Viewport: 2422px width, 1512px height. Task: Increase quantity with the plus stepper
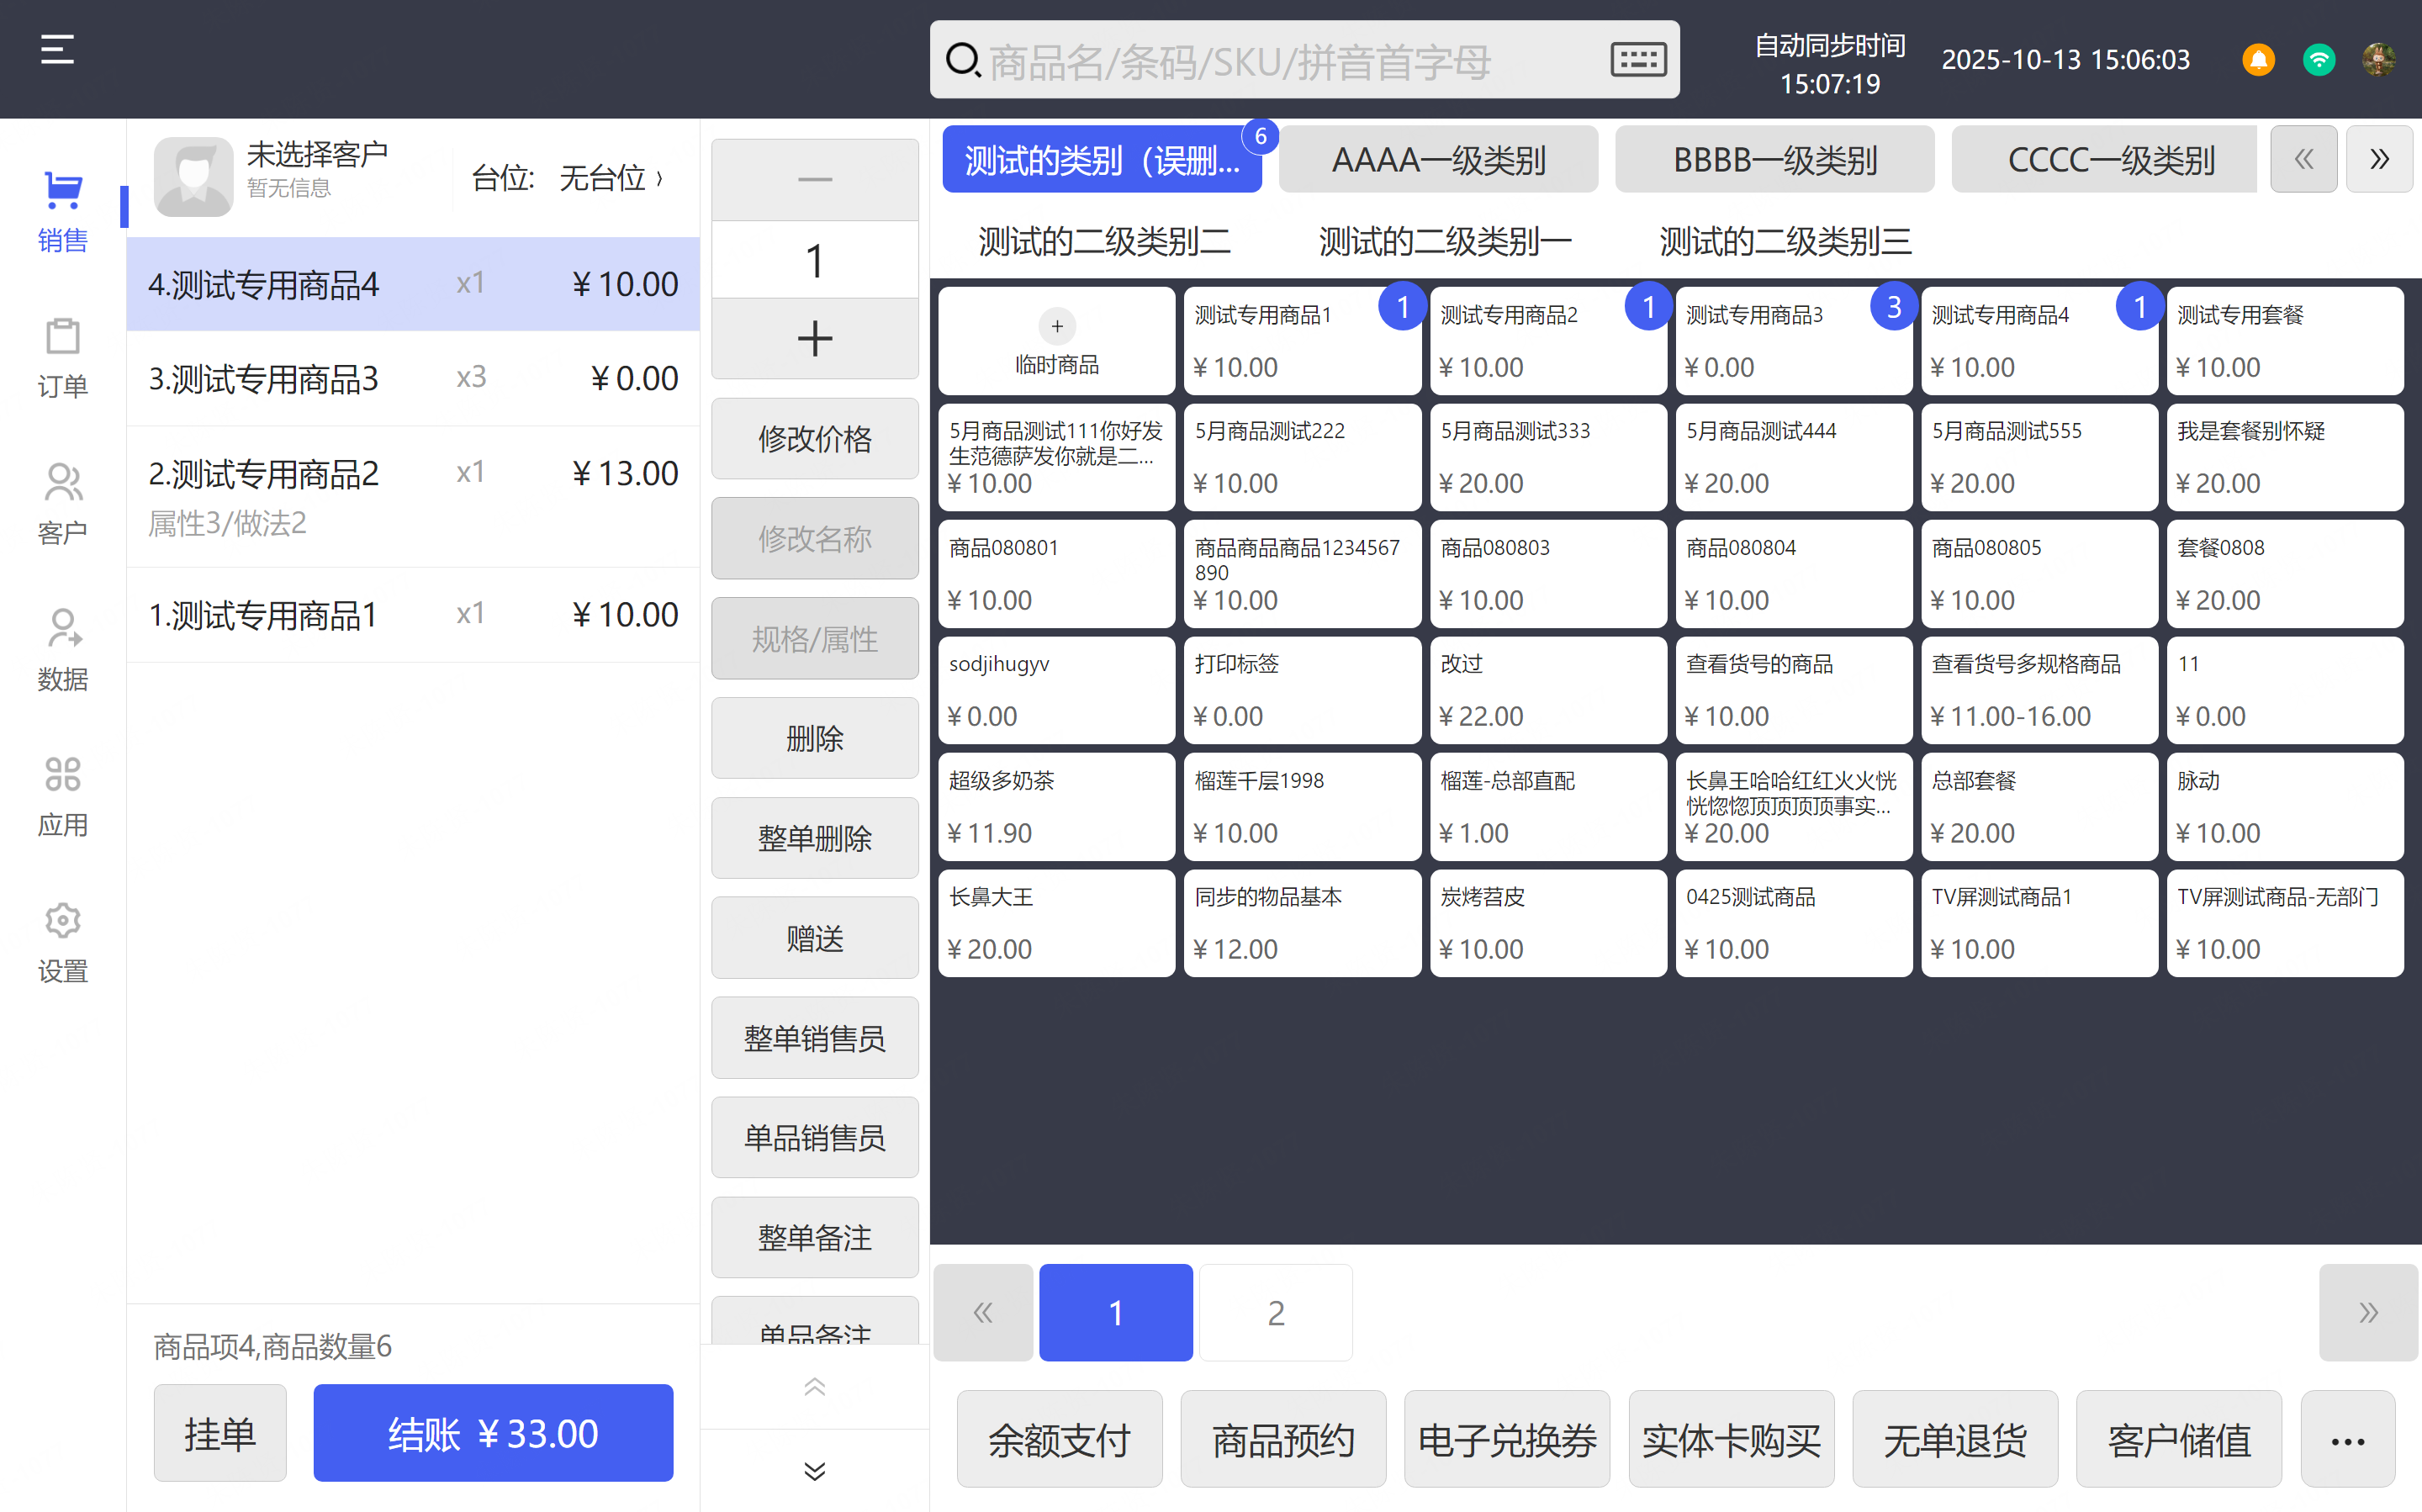(814, 339)
